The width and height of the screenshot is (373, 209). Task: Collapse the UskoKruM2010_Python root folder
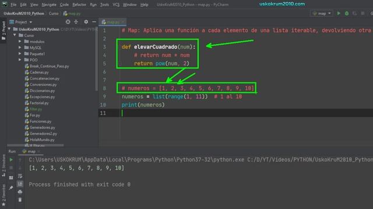tap(9, 29)
